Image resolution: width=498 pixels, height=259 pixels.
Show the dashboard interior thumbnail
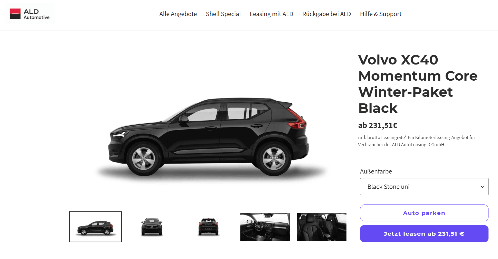(265, 227)
